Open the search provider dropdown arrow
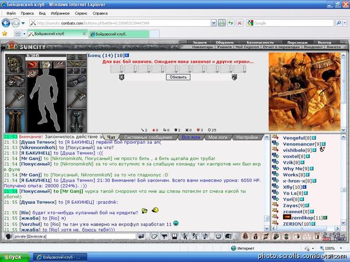 pos(345,23)
